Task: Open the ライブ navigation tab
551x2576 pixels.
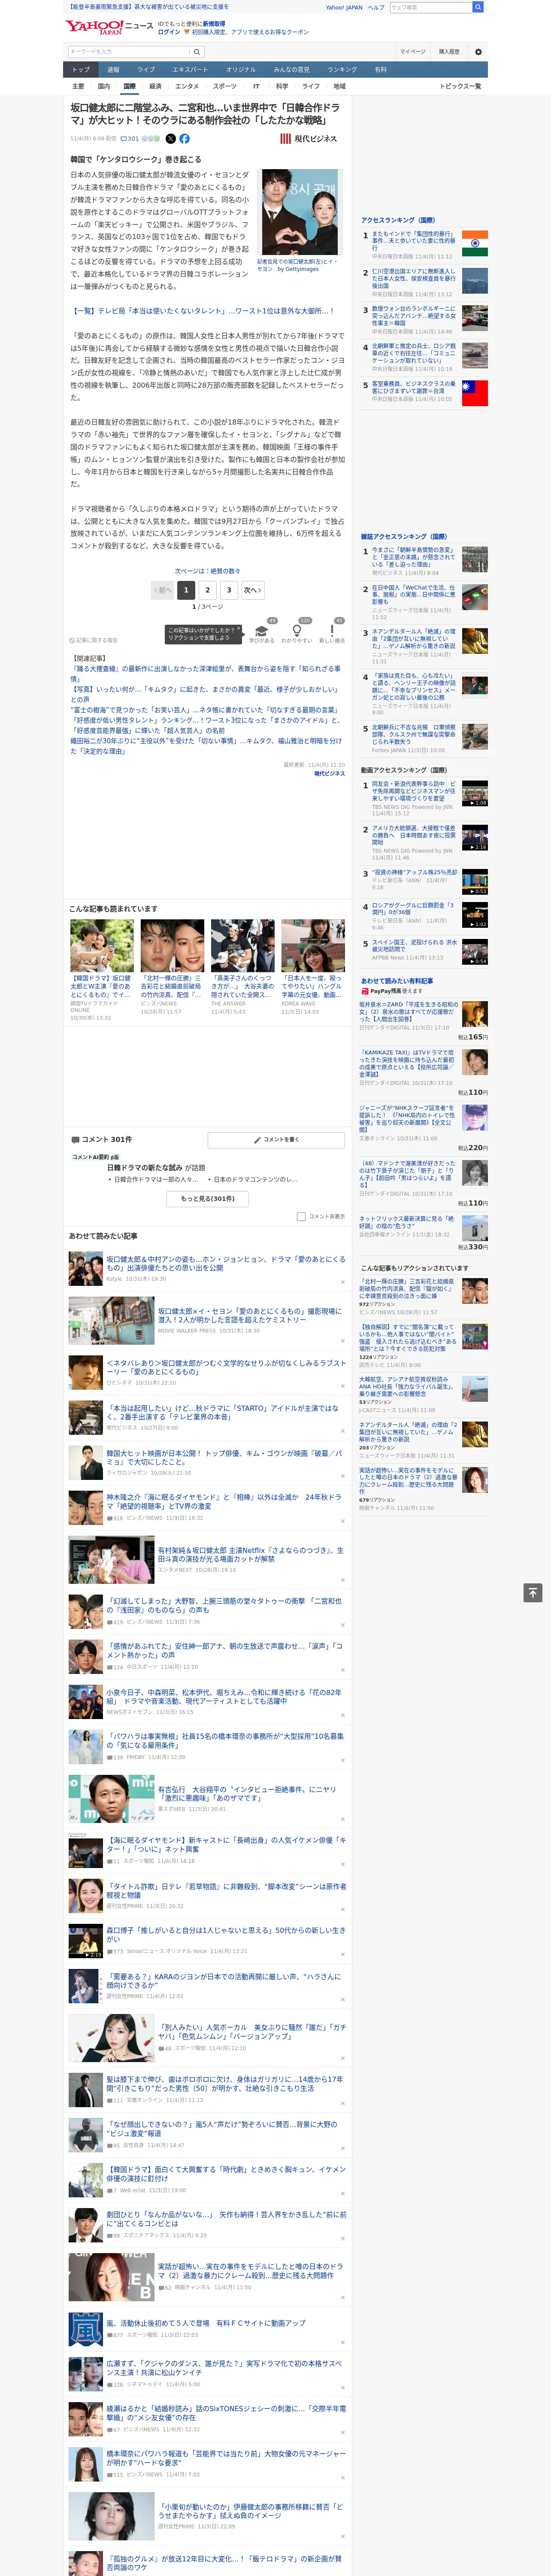Action: [x=146, y=70]
